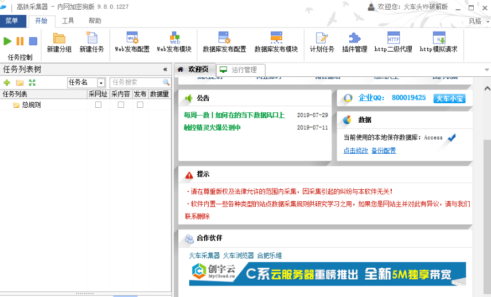Open tab list dropdown arrow at right of tabs
The width and height of the screenshot is (491, 297).
point(486,69)
